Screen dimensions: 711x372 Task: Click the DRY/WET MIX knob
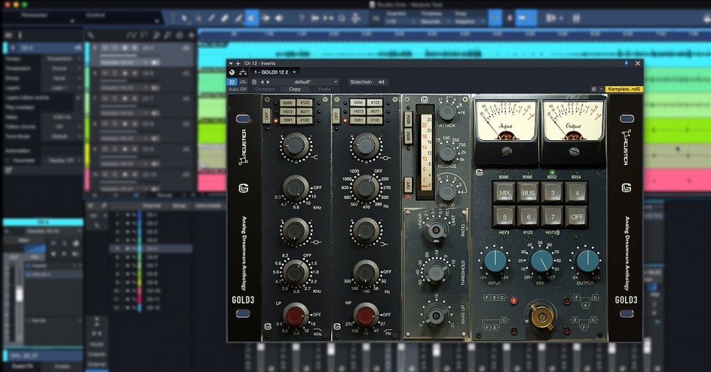pos(541,260)
